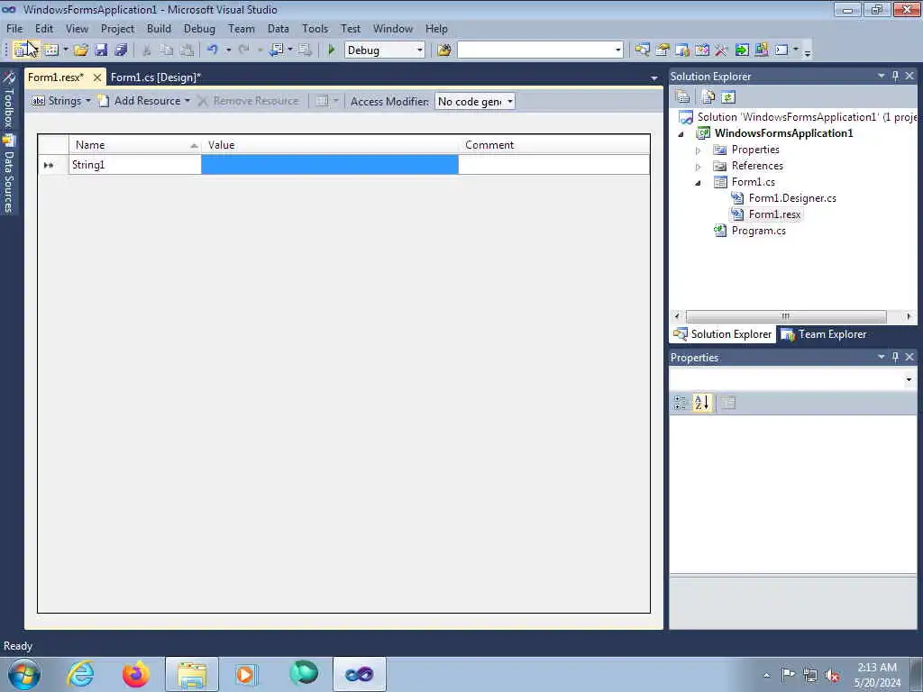Viewport: 923px width, 692px height.
Task: Open the Window menu
Action: coord(393,28)
